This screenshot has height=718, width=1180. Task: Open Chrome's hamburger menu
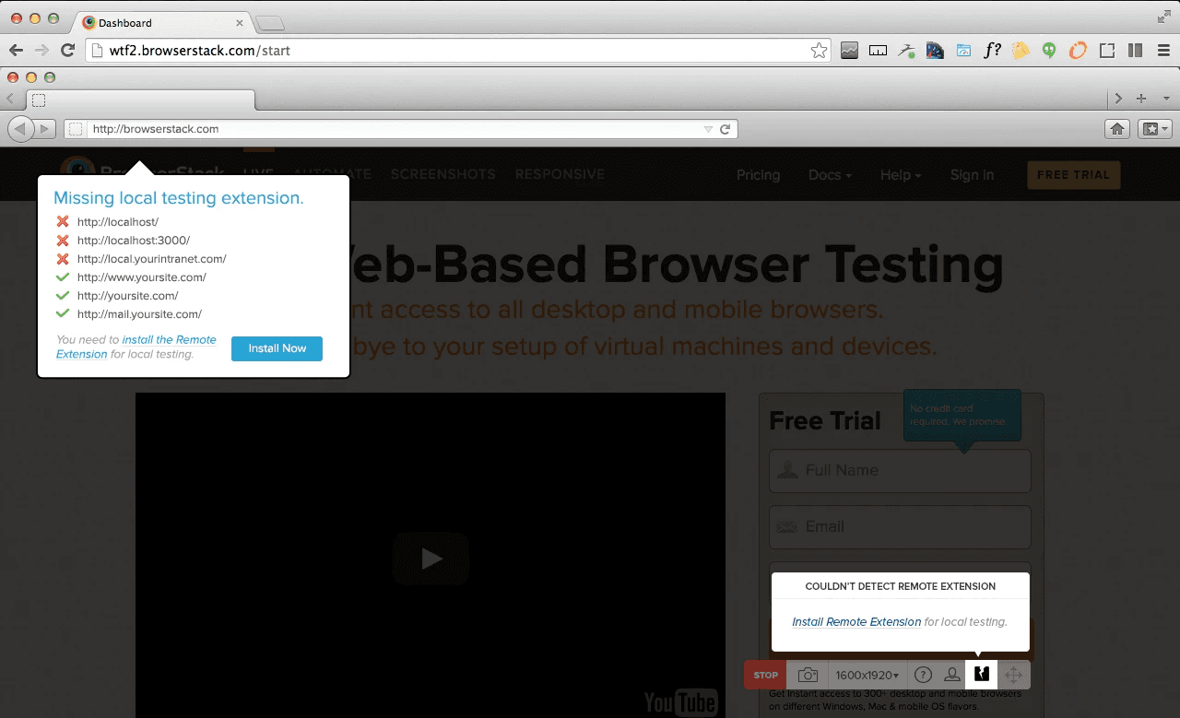click(1163, 51)
